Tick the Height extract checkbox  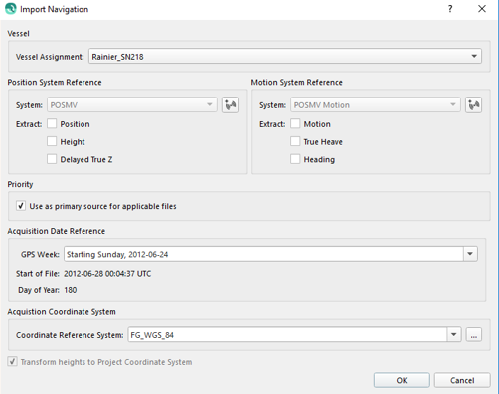point(52,141)
